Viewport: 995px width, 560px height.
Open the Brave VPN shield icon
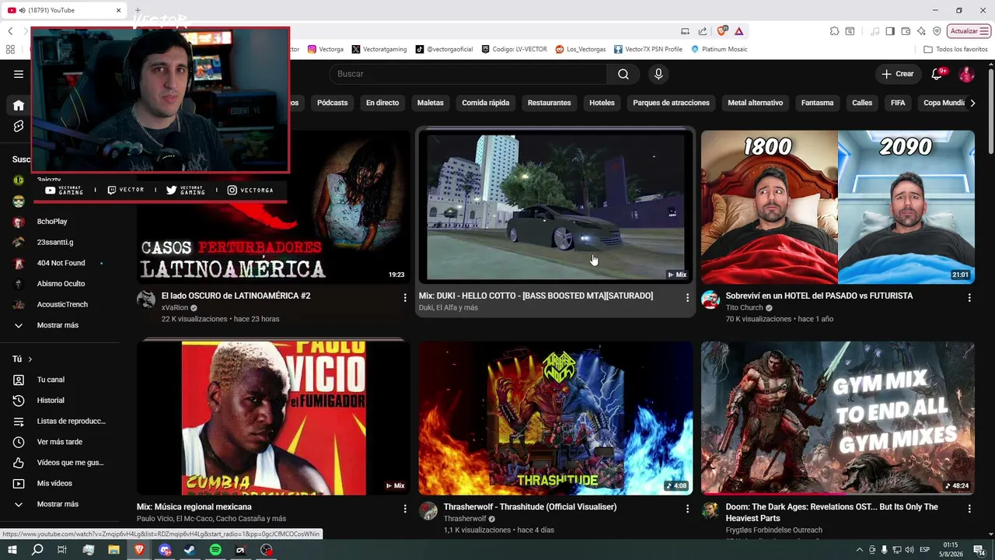(937, 31)
